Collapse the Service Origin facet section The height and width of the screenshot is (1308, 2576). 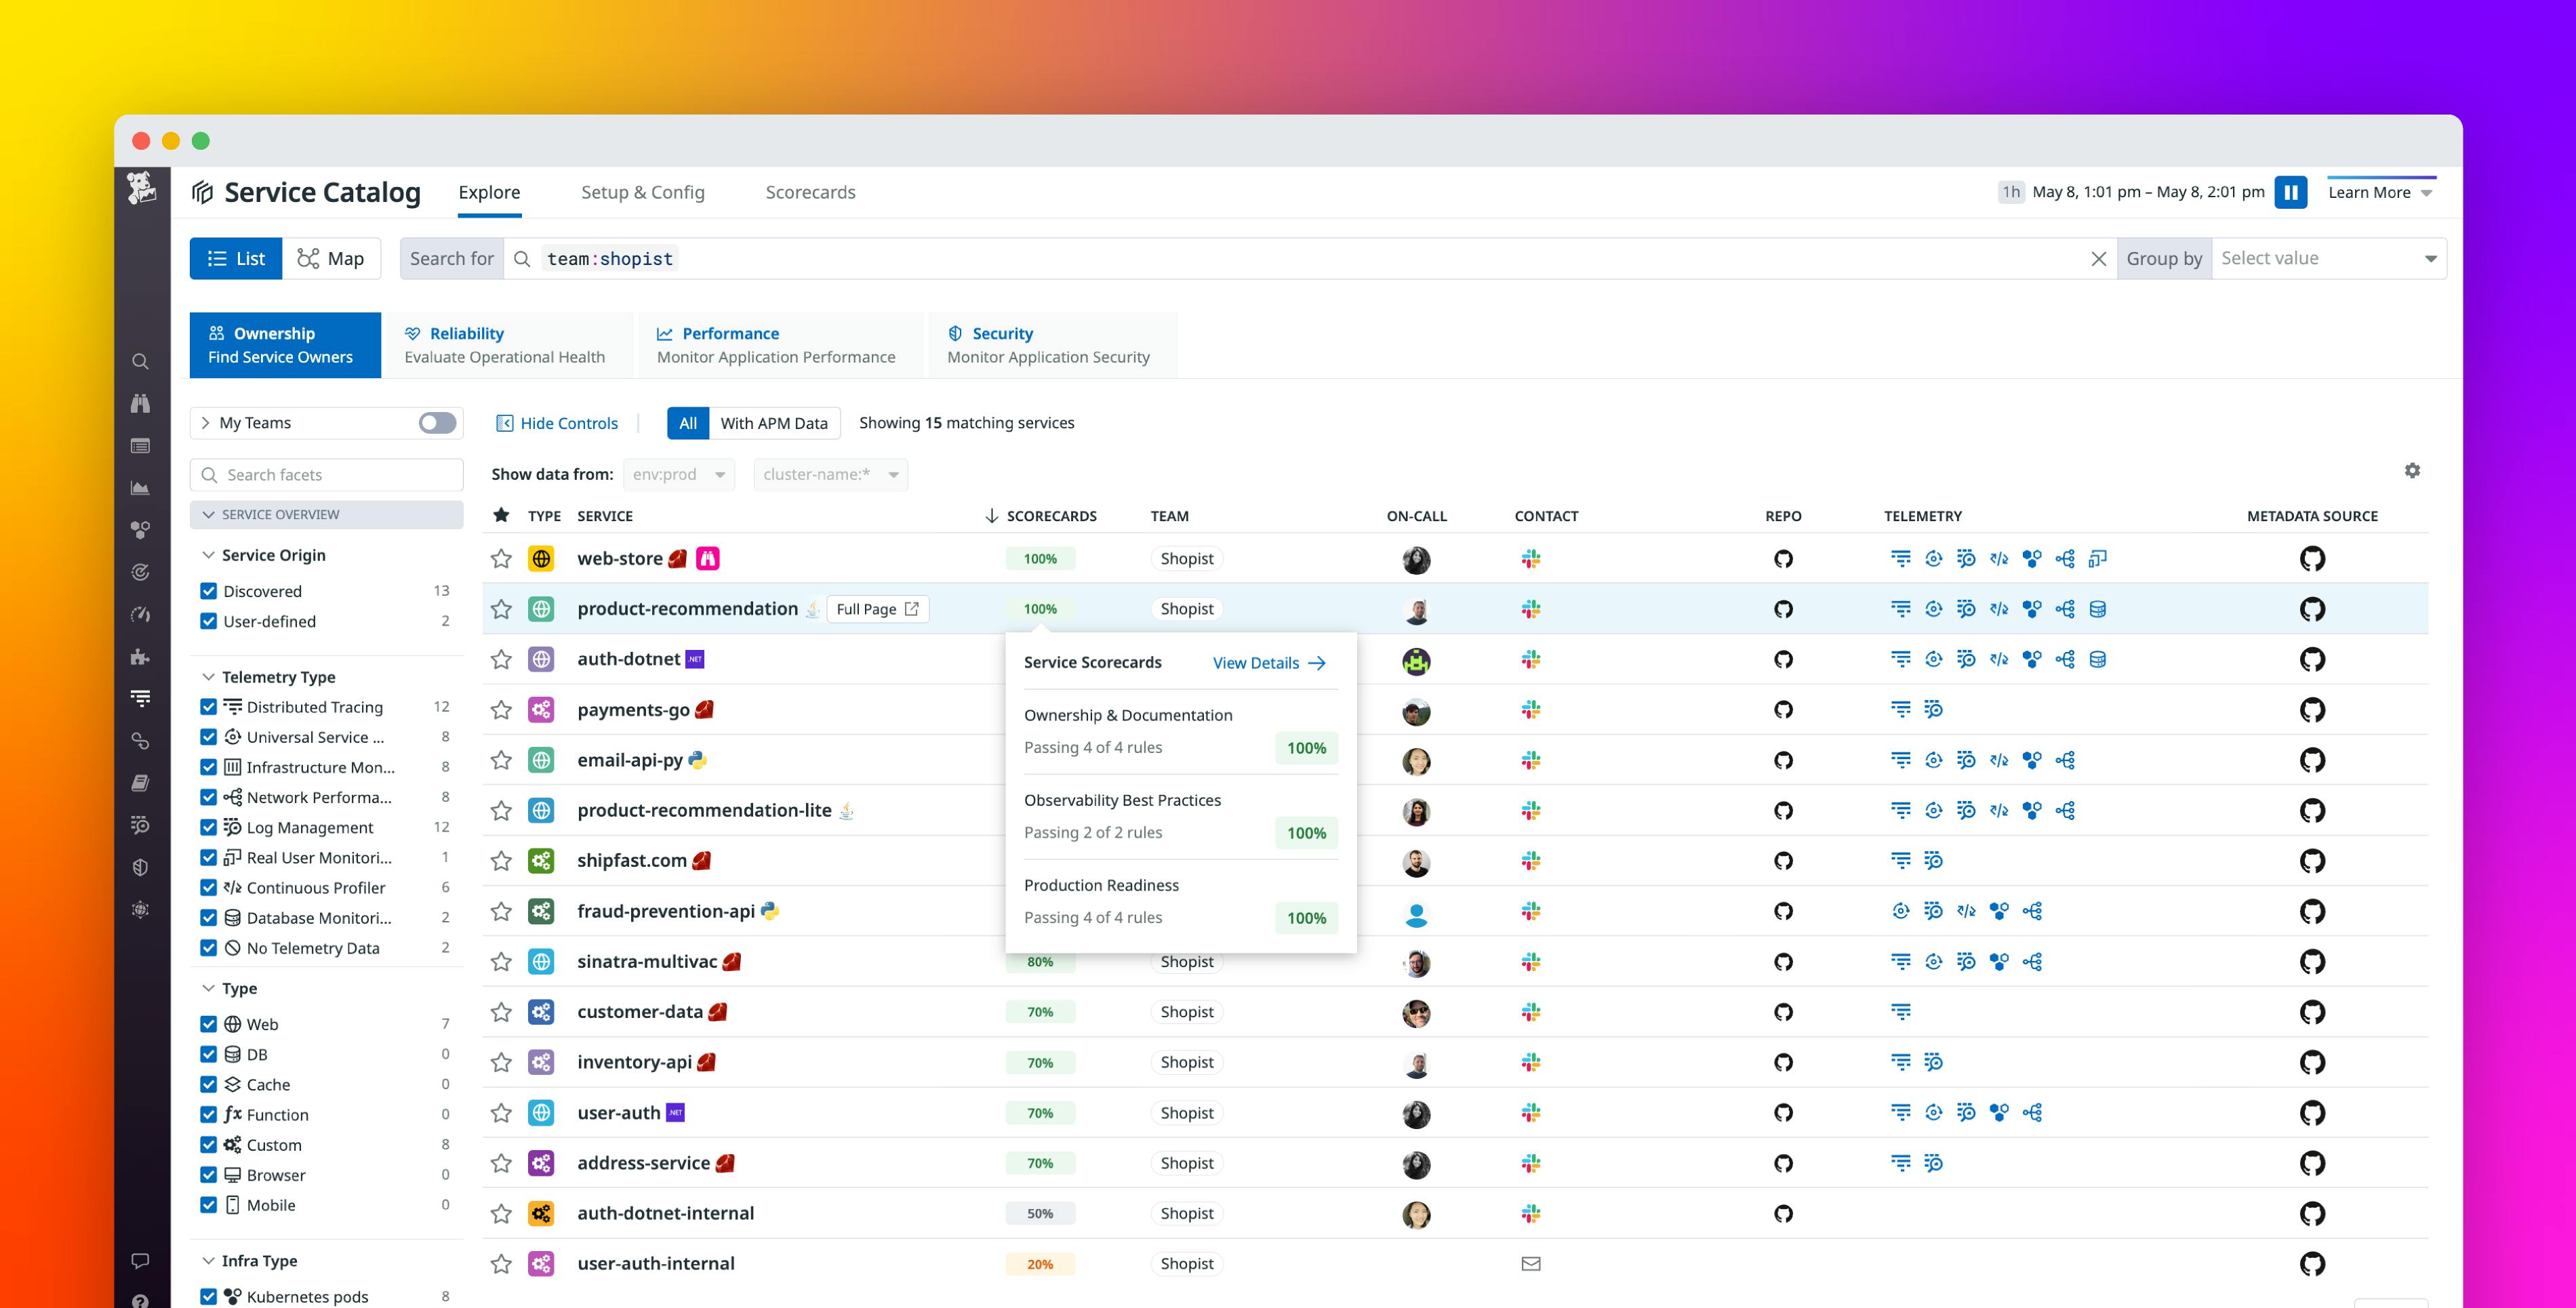(210, 555)
